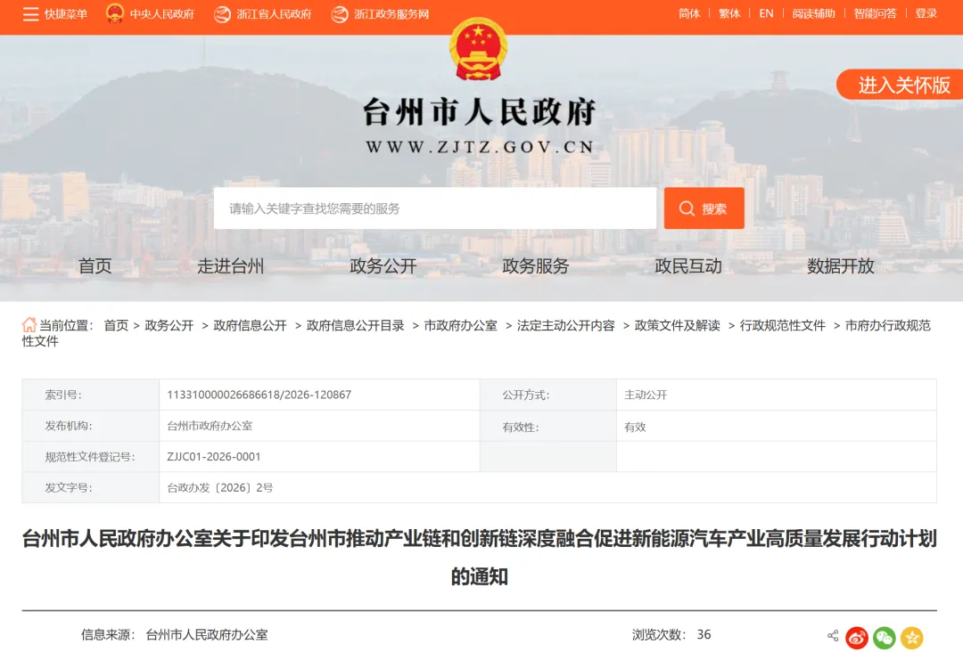The width and height of the screenshot is (963, 652).
Task: Open the 走进台州 navigation menu
Action: tap(231, 266)
